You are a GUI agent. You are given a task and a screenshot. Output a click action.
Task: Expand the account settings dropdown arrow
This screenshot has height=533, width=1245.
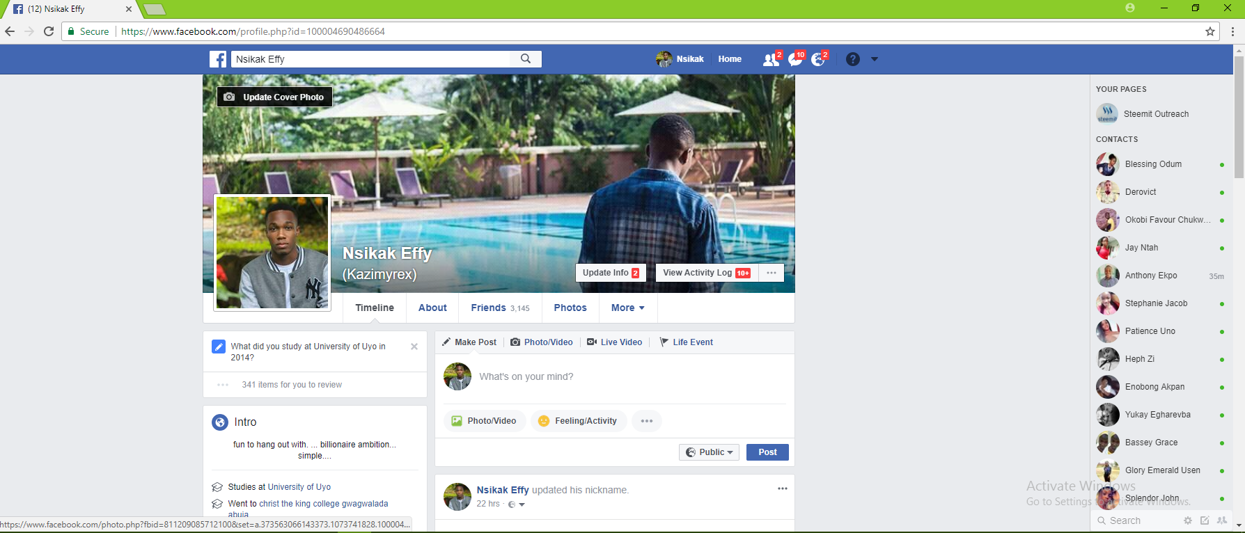click(875, 59)
